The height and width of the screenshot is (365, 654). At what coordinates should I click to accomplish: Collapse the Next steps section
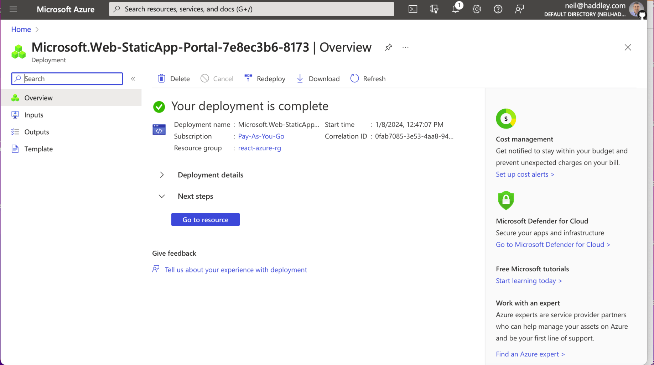(x=162, y=196)
